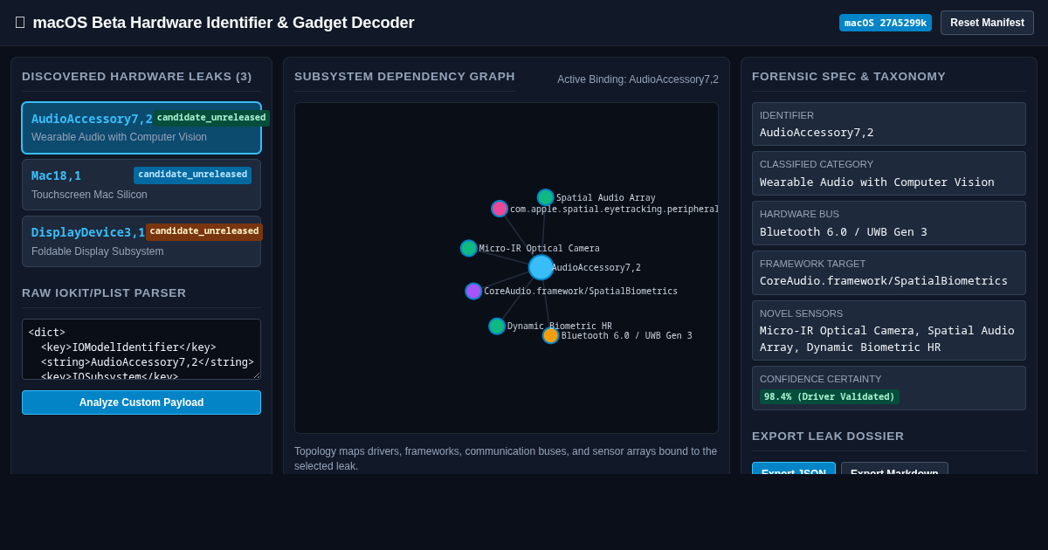Viewport: 1048px width, 550px height.
Task: Click the Export Markdown button
Action: pos(894,469)
